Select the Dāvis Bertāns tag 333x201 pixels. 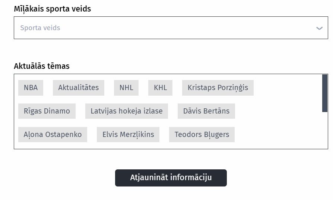[x=206, y=111]
